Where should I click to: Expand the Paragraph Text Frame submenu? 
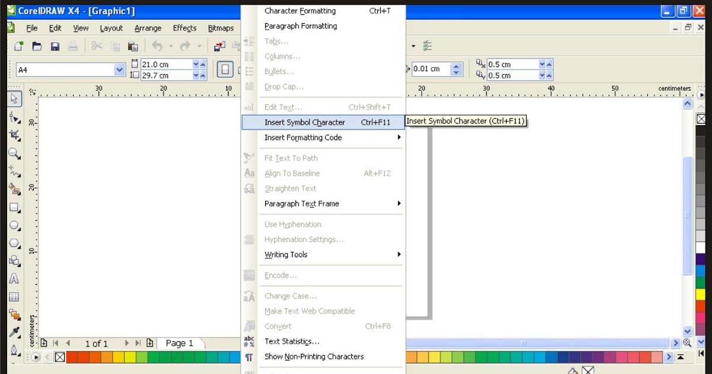pyautogui.click(x=399, y=204)
